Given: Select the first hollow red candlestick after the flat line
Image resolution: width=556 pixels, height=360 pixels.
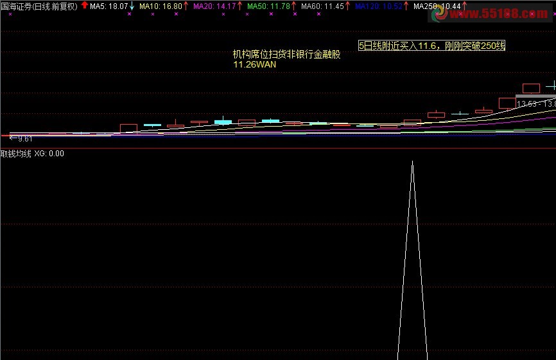Looking at the screenshot, I should click(x=128, y=129).
